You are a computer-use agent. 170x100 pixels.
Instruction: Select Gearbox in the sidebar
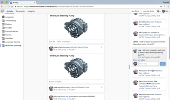(9, 28)
